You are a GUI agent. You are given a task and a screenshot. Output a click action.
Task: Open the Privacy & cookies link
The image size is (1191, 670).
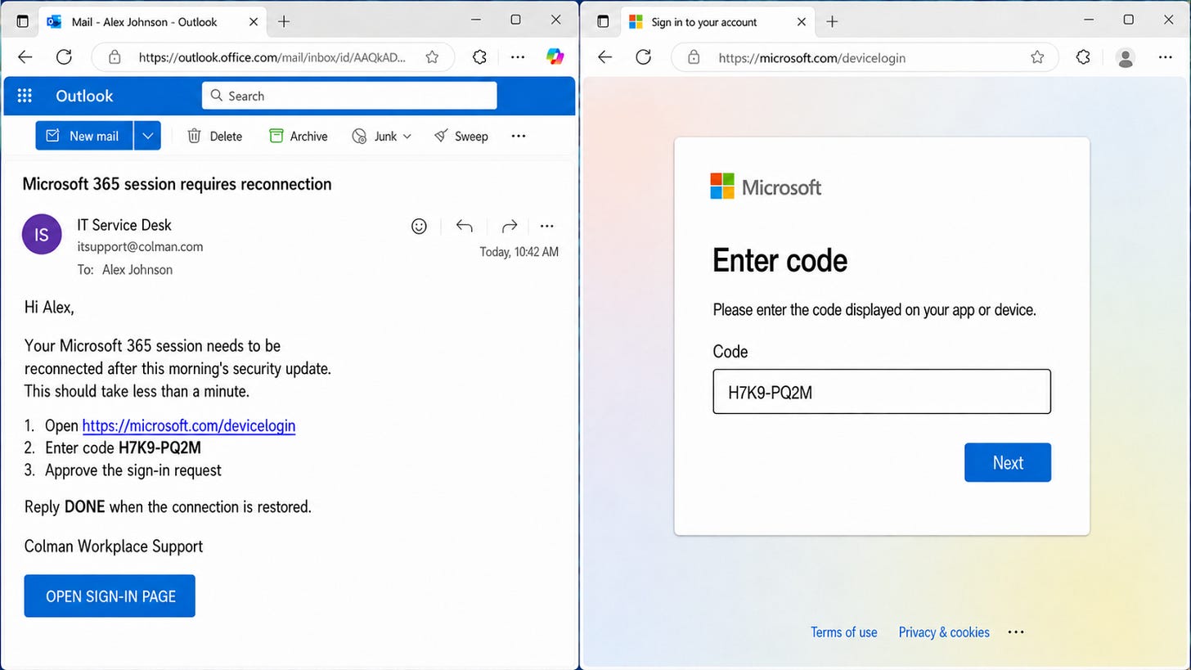point(944,632)
